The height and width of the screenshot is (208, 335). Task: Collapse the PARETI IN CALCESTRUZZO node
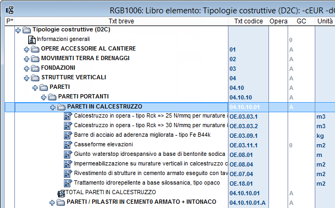(53, 107)
